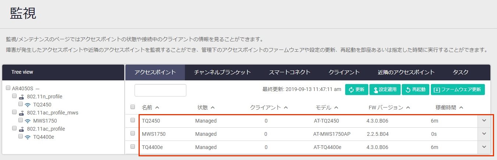Image resolution: width=497 pixels, height=160 pixels.
Task: Open the クライアント tab
Action: pyautogui.click(x=344, y=72)
